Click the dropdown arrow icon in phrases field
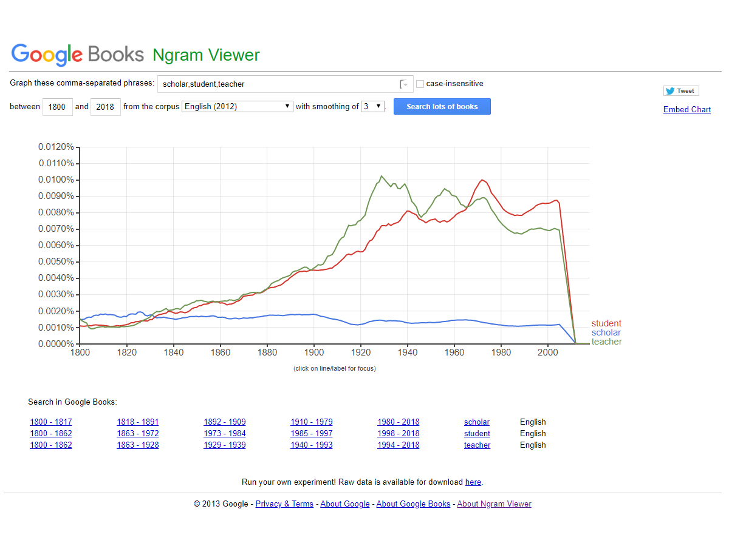 click(x=404, y=84)
